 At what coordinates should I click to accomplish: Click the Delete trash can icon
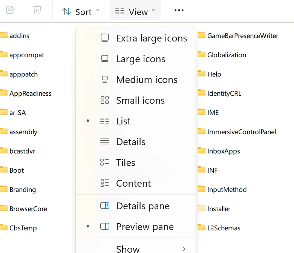click(x=37, y=10)
